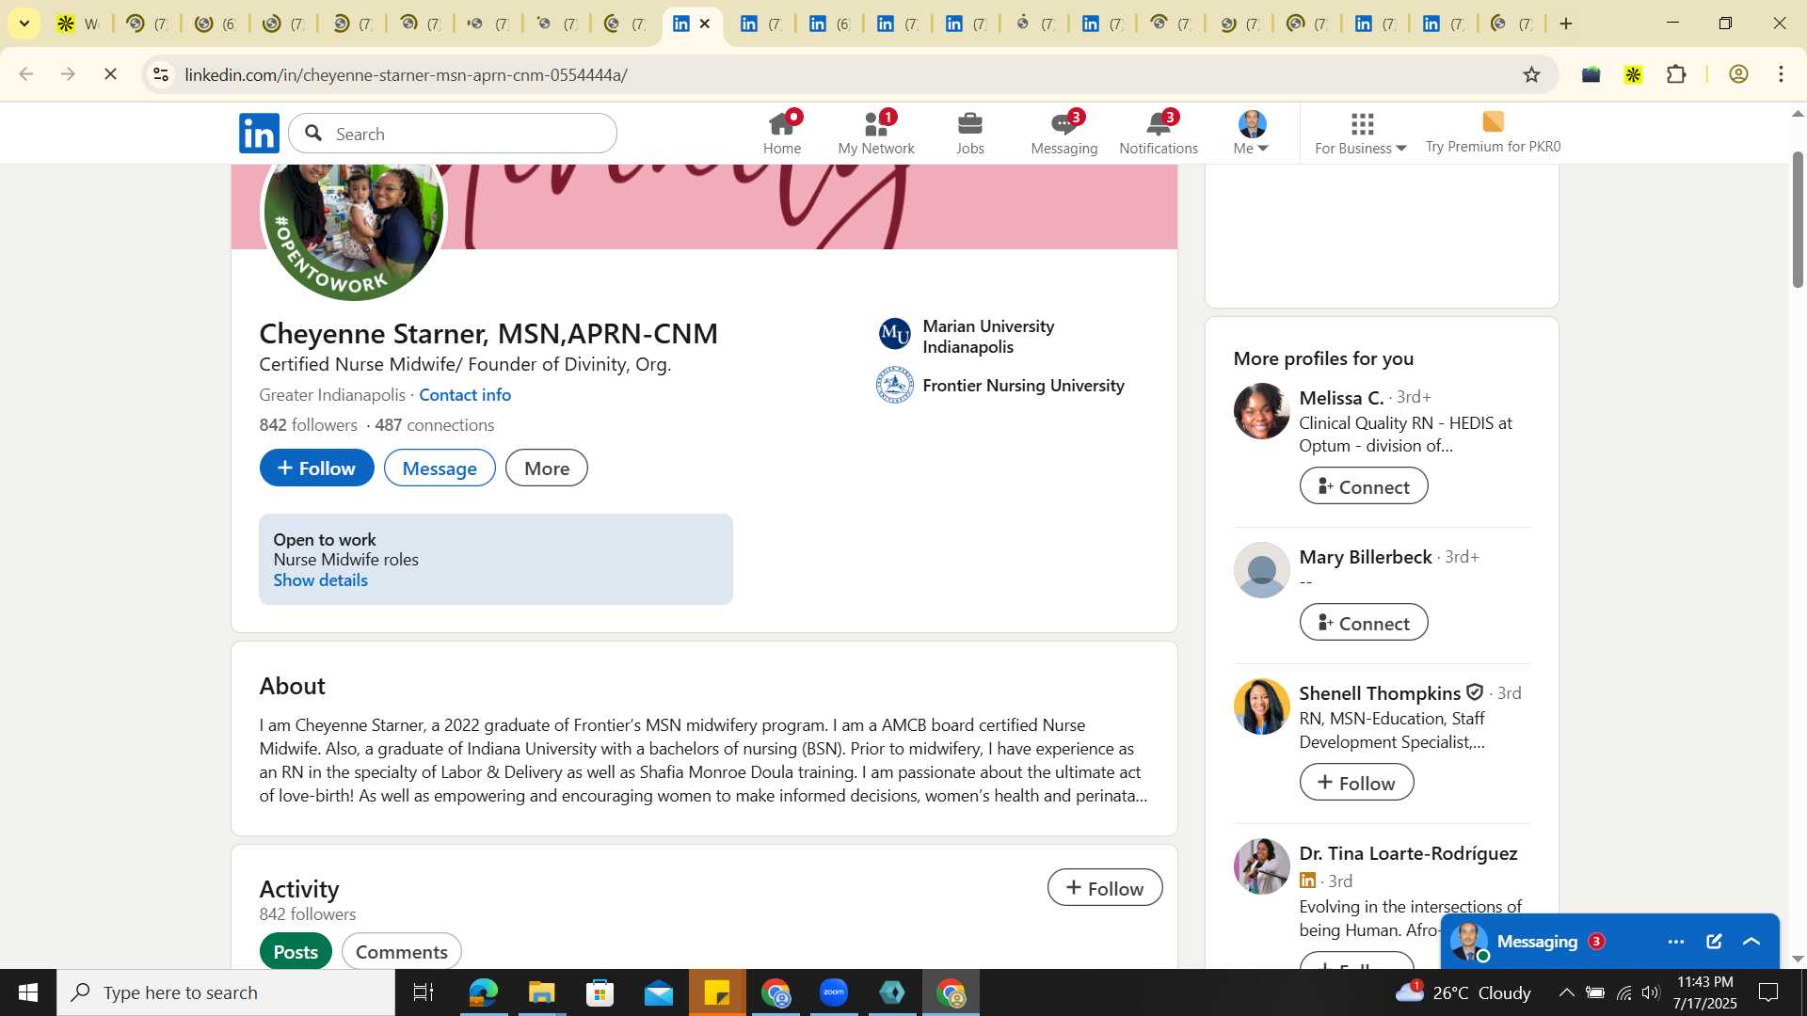The height and width of the screenshot is (1016, 1807).
Task: Show hidden system tray icons
Action: click(x=1565, y=992)
